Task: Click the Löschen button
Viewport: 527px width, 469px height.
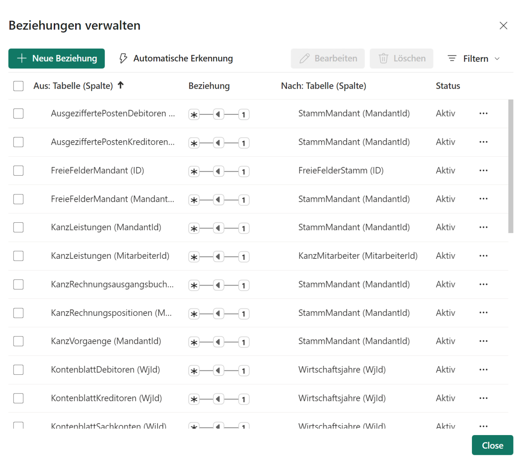Action: 402,59
